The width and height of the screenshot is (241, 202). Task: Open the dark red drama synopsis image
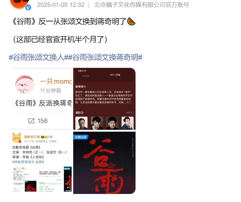pyautogui.click(x=104, y=99)
